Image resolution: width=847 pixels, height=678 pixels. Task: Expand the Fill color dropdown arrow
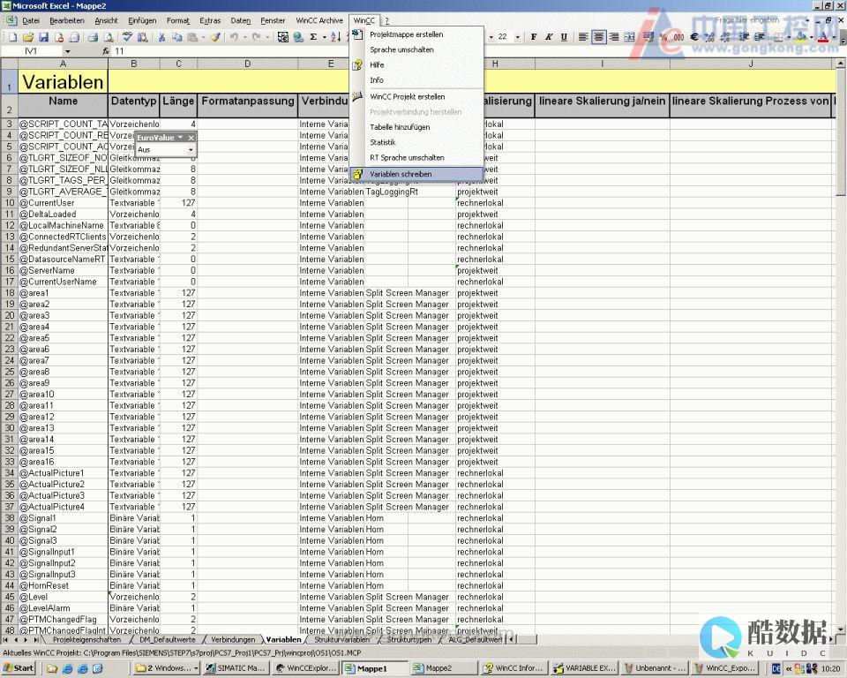point(812,37)
